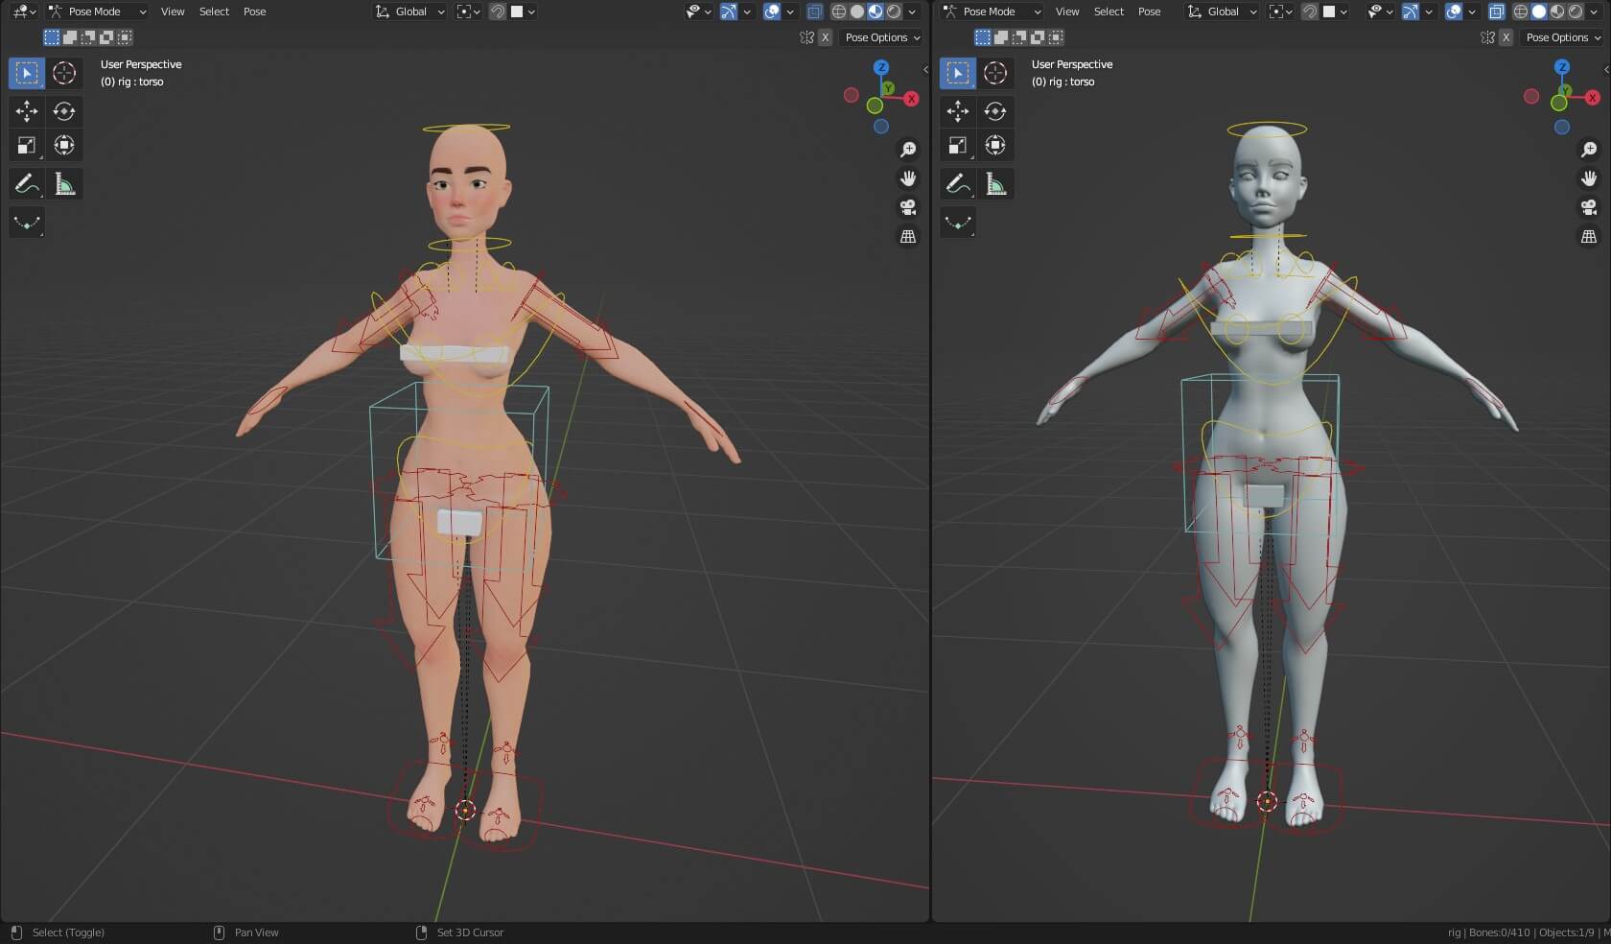Open Global orientation dropdown in left viewport

click(x=410, y=12)
